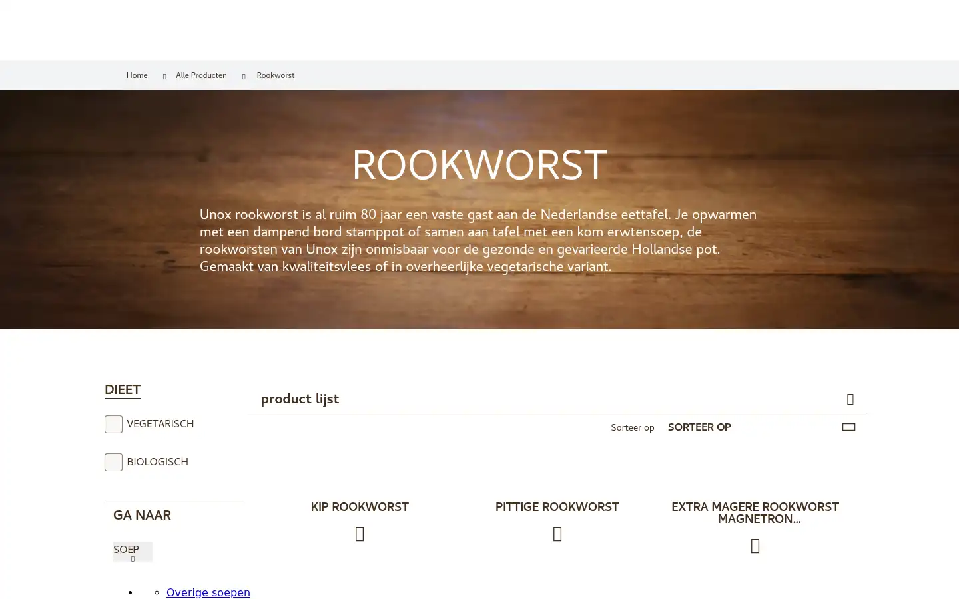The image size is (959, 599).
Task: Click the product lijst heading
Action: (x=300, y=399)
